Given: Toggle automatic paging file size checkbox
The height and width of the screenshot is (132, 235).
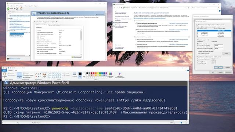Looking at the screenshot, I should [x=197, y=25].
